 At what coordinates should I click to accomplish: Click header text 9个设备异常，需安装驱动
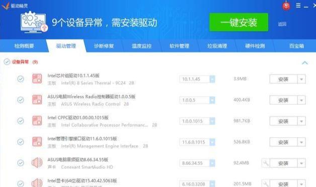pyautogui.click(x=104, y=22)
